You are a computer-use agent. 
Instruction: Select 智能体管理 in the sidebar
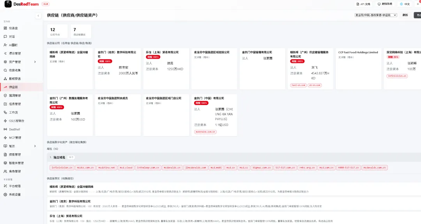tap(16, 163)
